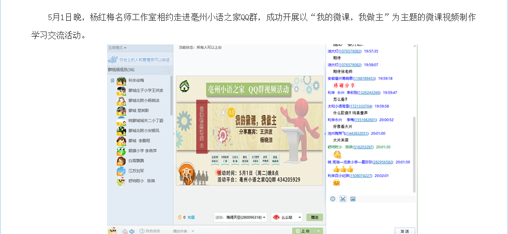Open QQ number link 1443832051
Screen dimensions: 508x234
point(357,133)
